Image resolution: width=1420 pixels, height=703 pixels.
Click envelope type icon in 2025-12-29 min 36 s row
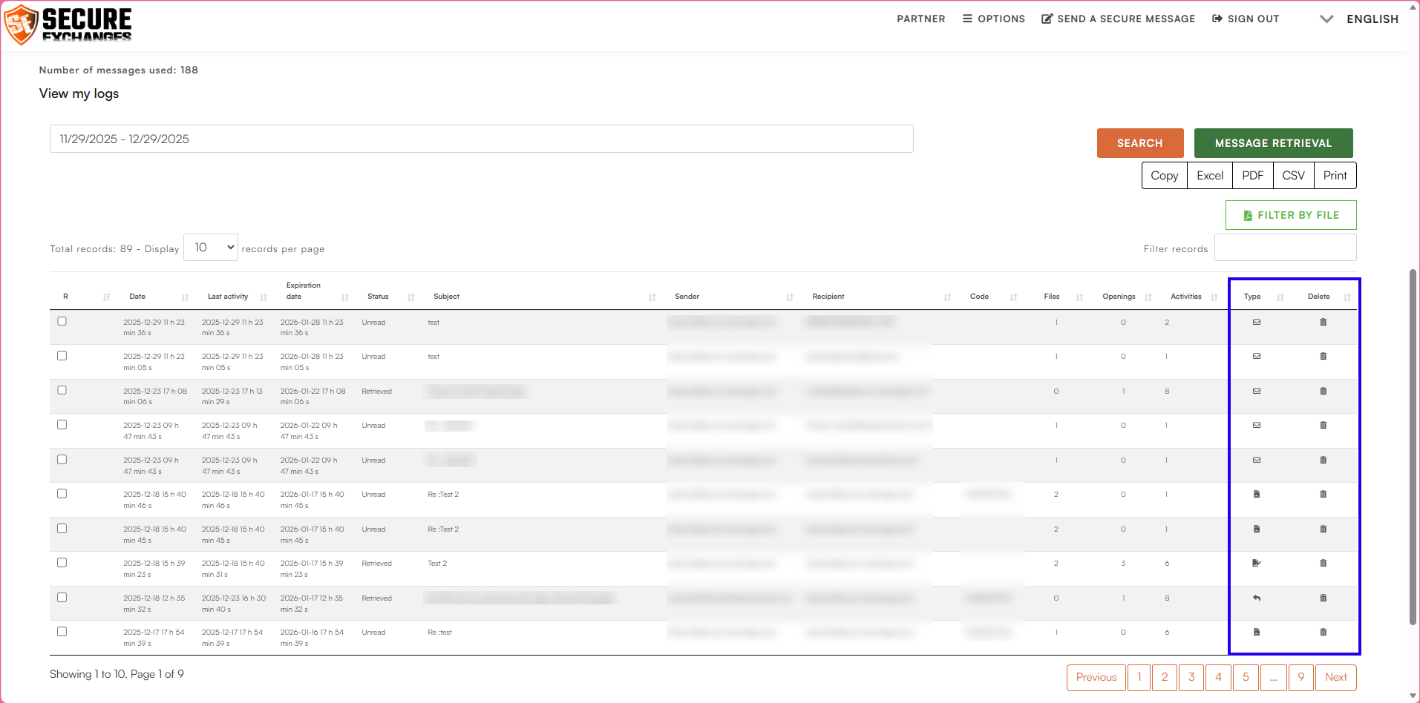click(x=1257, y=322)
